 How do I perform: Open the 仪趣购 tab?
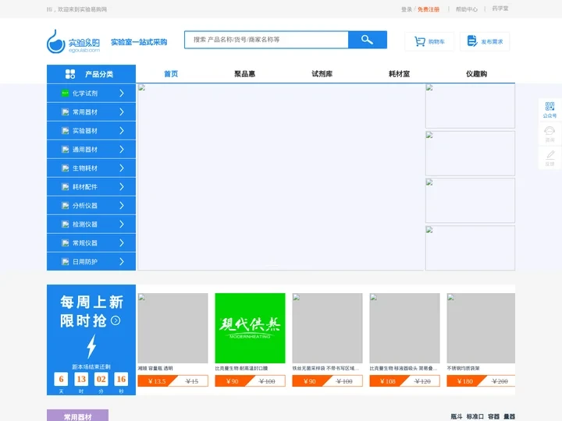click(x=476, y=74)
